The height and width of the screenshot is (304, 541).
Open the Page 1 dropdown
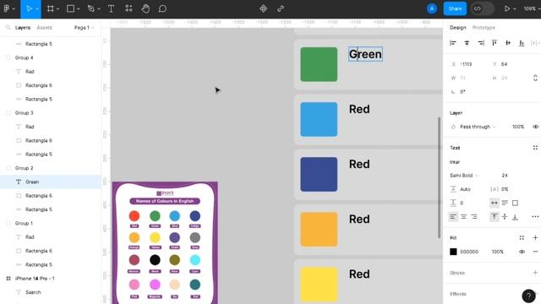85,28
